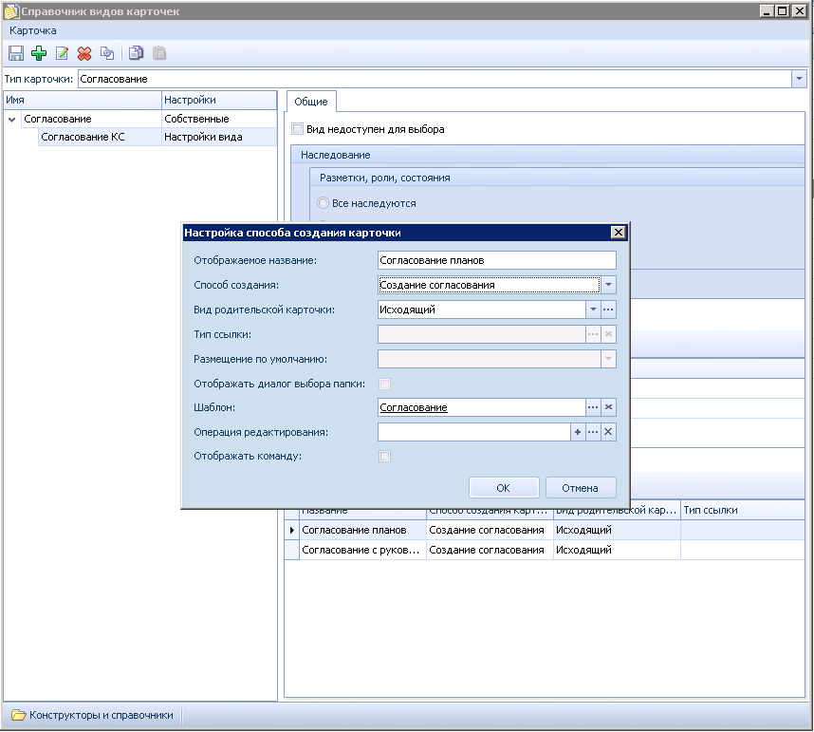The width and height of the screenshot is (814, 732).
Task: Click the edit pencil toolbar icon
Action: pyautogui.click(x=63, y=54)
